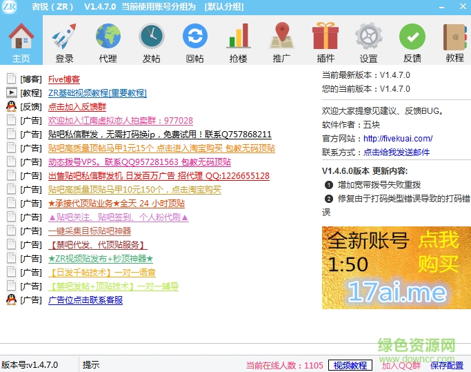The height and width of the screenshot is (372, 471).
Task: Click the 点击给我发送邮件 contact link
Action: [x=397, y=153]
